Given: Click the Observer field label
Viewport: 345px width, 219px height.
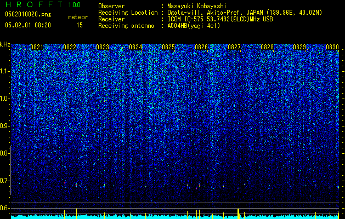Looking at the screenshot, I should click(x=111, y=7).
